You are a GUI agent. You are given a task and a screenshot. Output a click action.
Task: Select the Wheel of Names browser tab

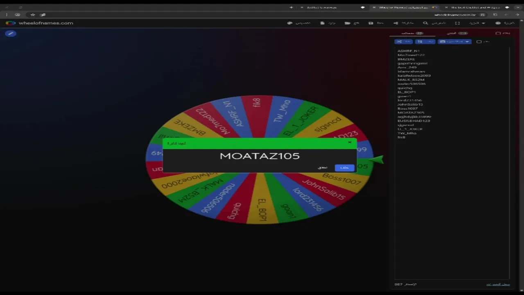(x=404, y=7)
